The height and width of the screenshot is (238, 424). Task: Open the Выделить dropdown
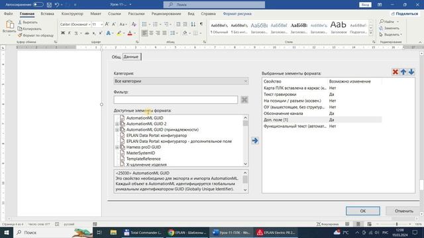391,34
